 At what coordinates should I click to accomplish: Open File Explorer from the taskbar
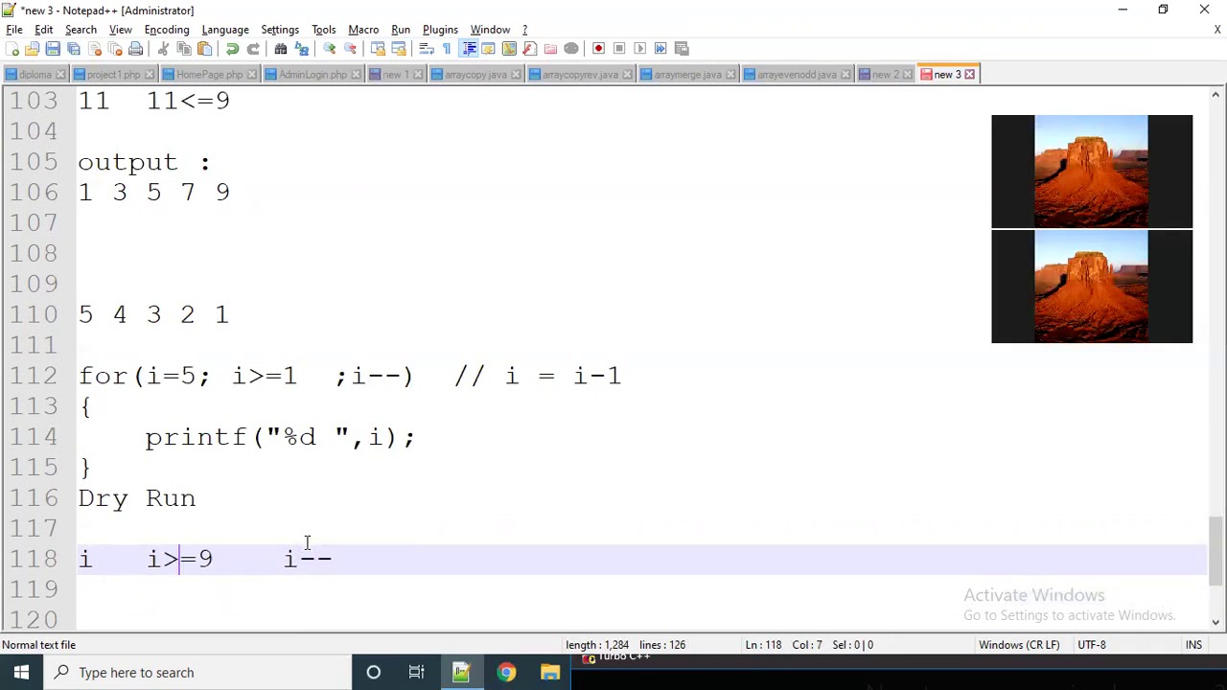[x=550, y=673]
